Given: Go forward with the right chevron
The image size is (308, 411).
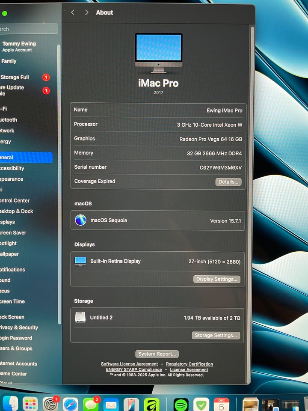Looking at the screenshot, I should [x=86, y=12].
